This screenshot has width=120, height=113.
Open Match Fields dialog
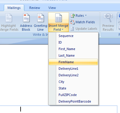pyautogui.click(x=82, y=22)
